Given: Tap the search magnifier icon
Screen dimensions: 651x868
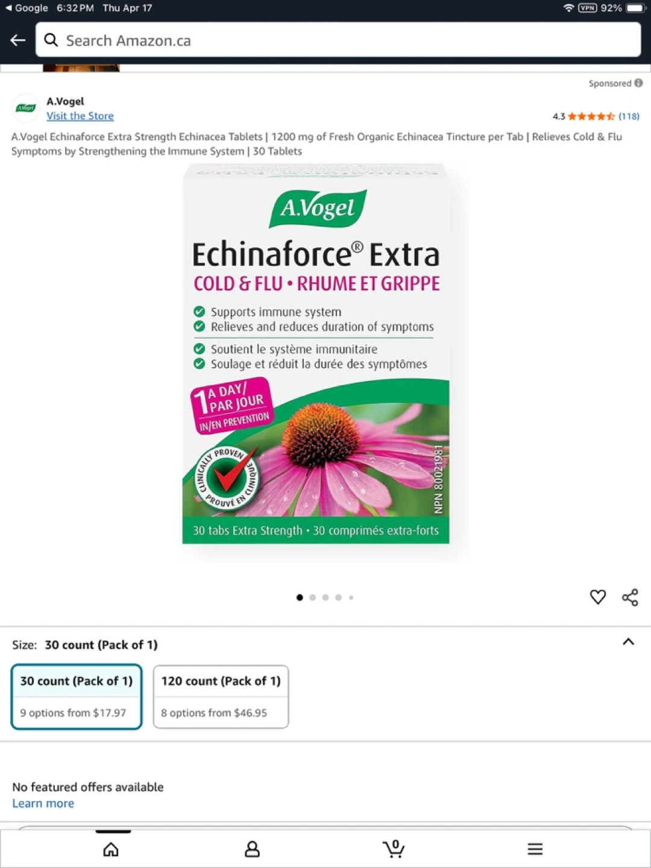Looking at the screenshot, I should (51, 40).
